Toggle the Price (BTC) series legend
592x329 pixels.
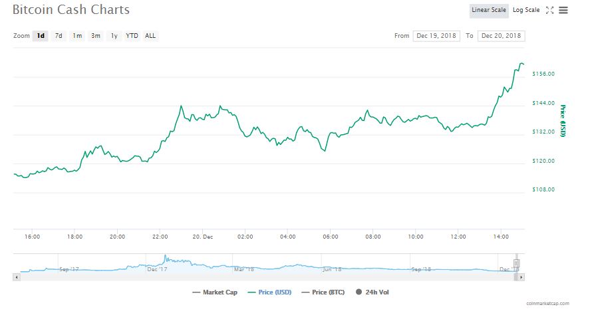323,292
